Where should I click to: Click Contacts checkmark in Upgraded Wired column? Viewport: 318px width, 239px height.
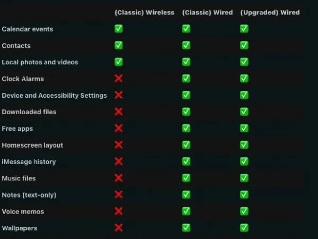coord(244,45)
